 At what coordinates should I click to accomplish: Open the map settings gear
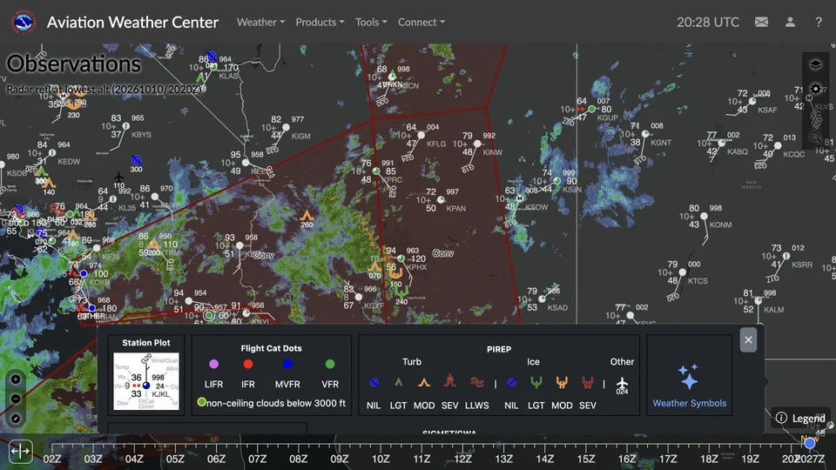[815, 89]
